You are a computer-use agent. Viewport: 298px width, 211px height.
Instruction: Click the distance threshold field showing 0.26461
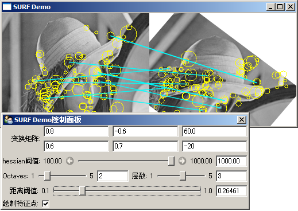click(231, 191)
